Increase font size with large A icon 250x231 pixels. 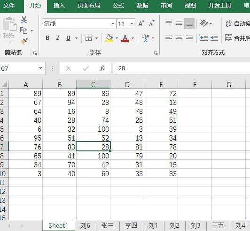pos(141,24)
